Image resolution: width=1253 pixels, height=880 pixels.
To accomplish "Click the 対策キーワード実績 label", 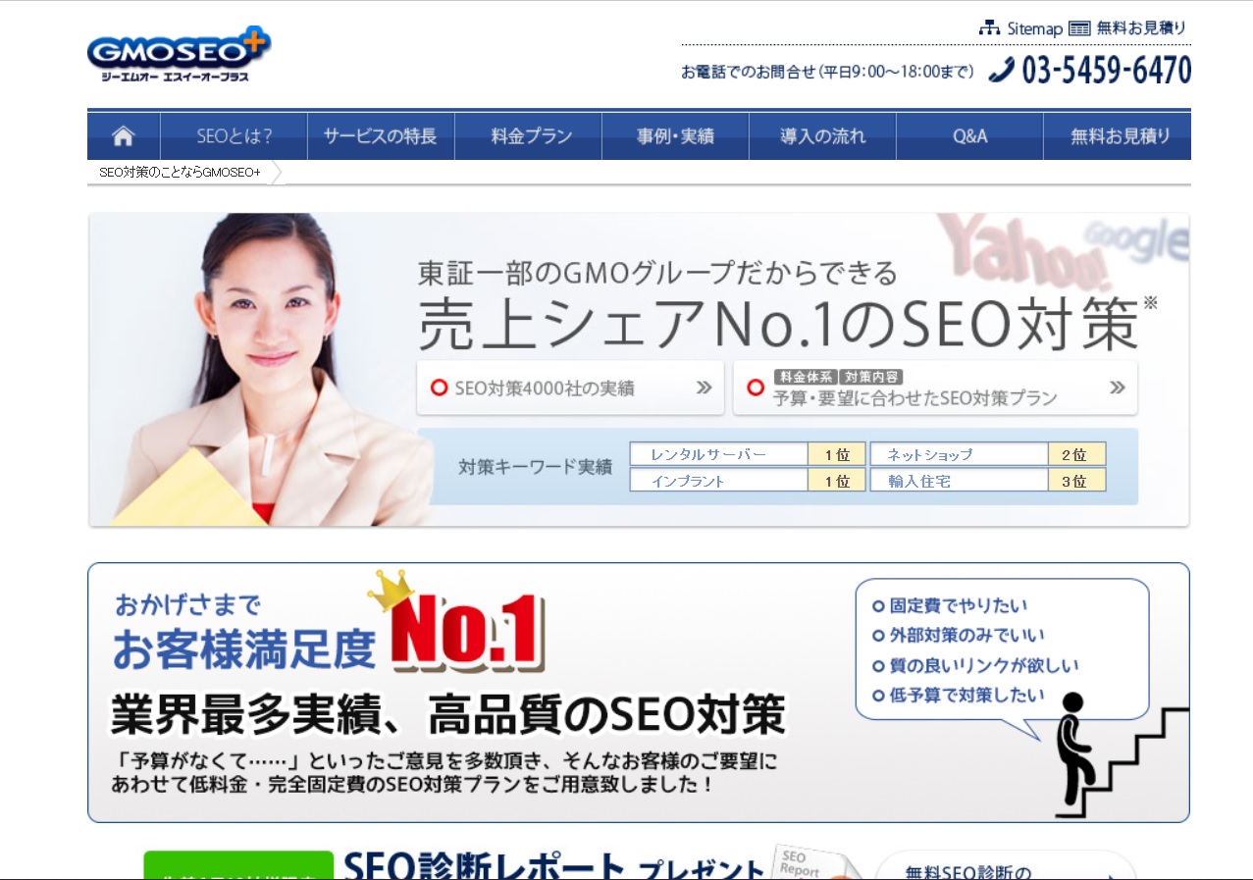I will point(535,467).
